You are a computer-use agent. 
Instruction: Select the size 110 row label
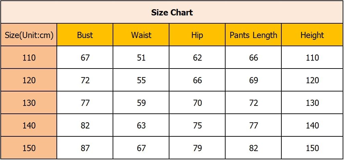point(29,58)
